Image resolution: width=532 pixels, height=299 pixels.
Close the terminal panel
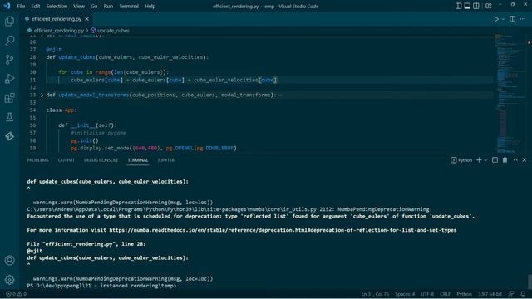click(525, 160)
